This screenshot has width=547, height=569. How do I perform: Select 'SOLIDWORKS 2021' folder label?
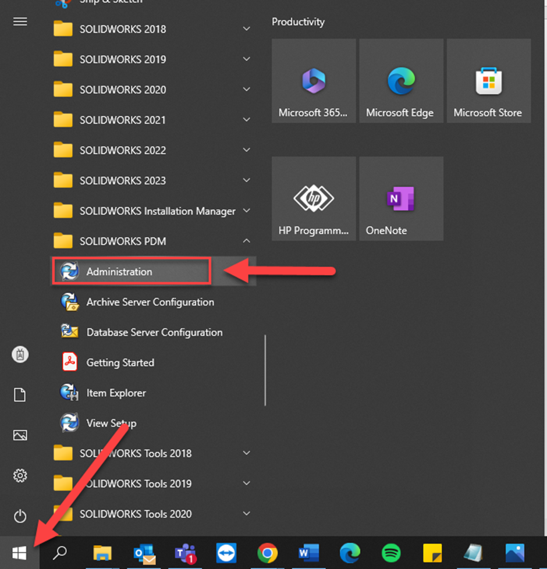123,120
